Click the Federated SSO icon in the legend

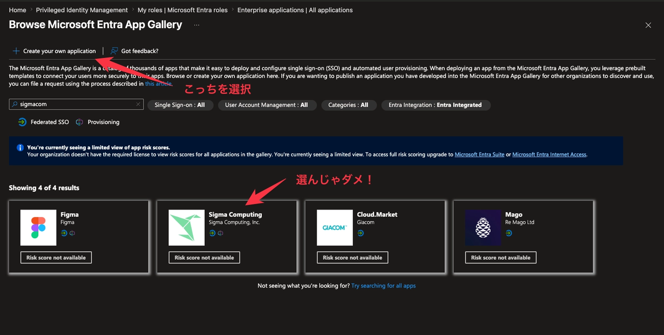point(22,122)
